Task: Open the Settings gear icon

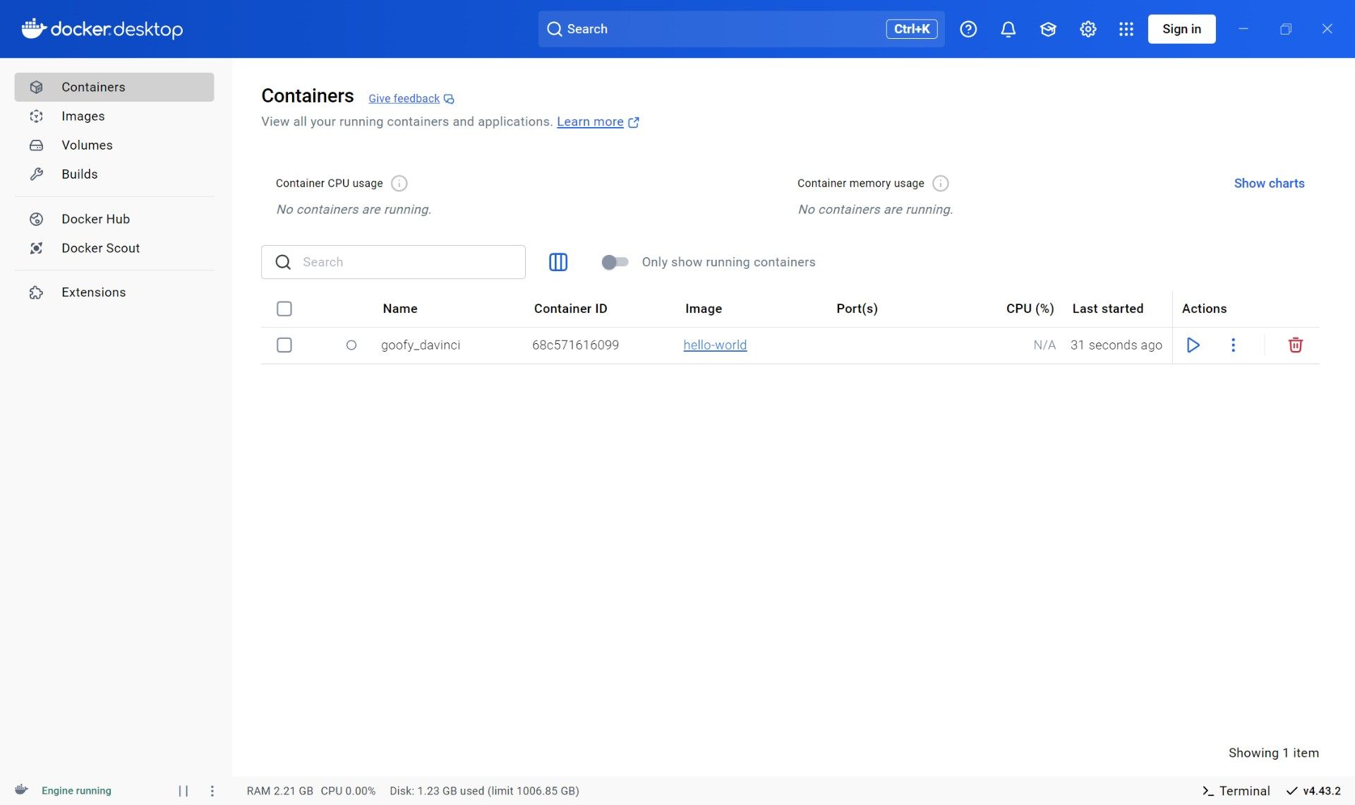Action: click(1088, 29)
